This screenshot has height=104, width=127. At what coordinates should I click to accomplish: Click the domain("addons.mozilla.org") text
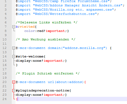pos(77,48)
